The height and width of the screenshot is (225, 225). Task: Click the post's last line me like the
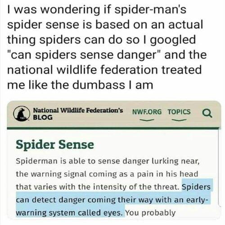coord(80,85)
